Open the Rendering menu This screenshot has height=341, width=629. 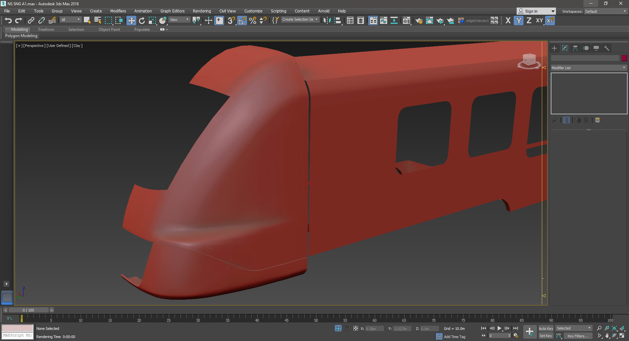click(201, 11)
